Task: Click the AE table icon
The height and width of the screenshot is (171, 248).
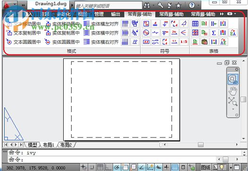Action: pos(223,42)
